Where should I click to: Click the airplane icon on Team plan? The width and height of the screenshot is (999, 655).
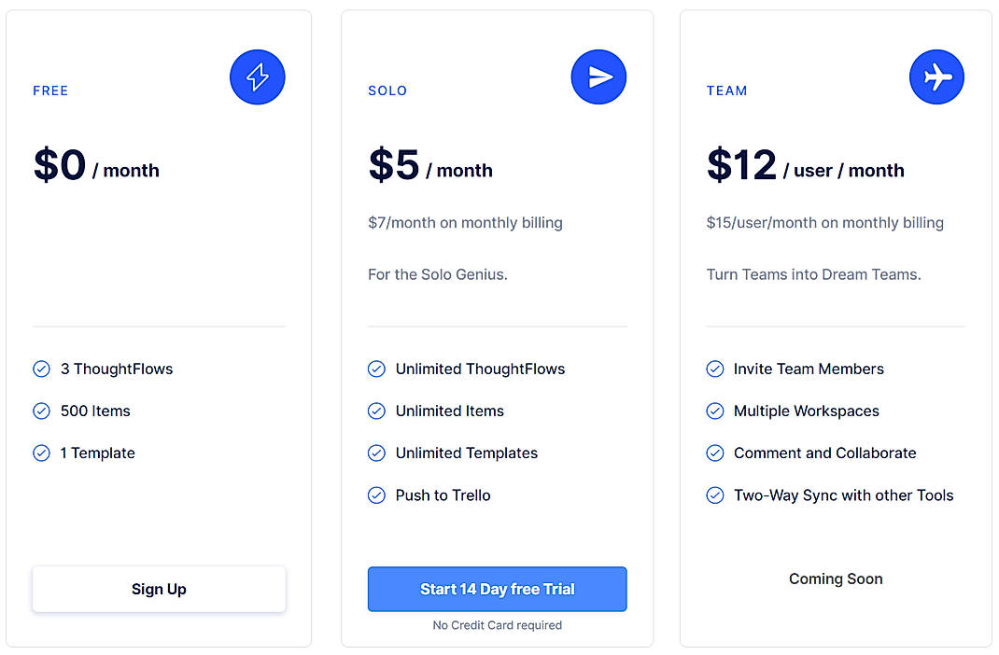point(936,77)
